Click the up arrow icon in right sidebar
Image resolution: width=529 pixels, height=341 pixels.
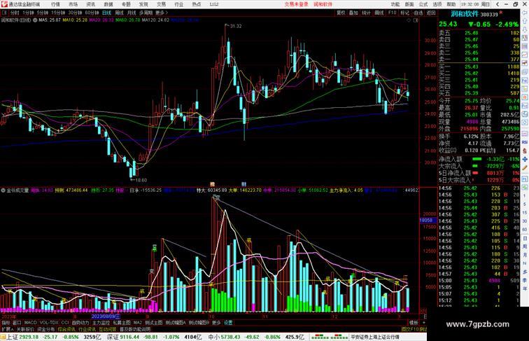(525, 21)
